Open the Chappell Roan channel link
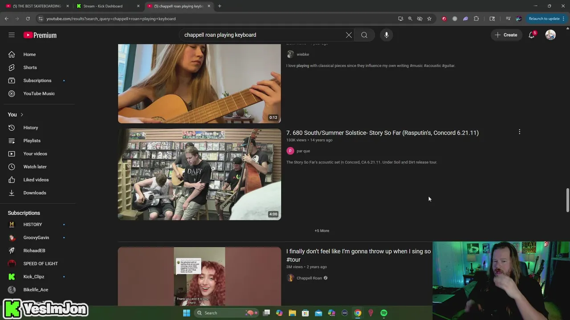This screenshot has height=320, width=570. [x=309, y=278]
